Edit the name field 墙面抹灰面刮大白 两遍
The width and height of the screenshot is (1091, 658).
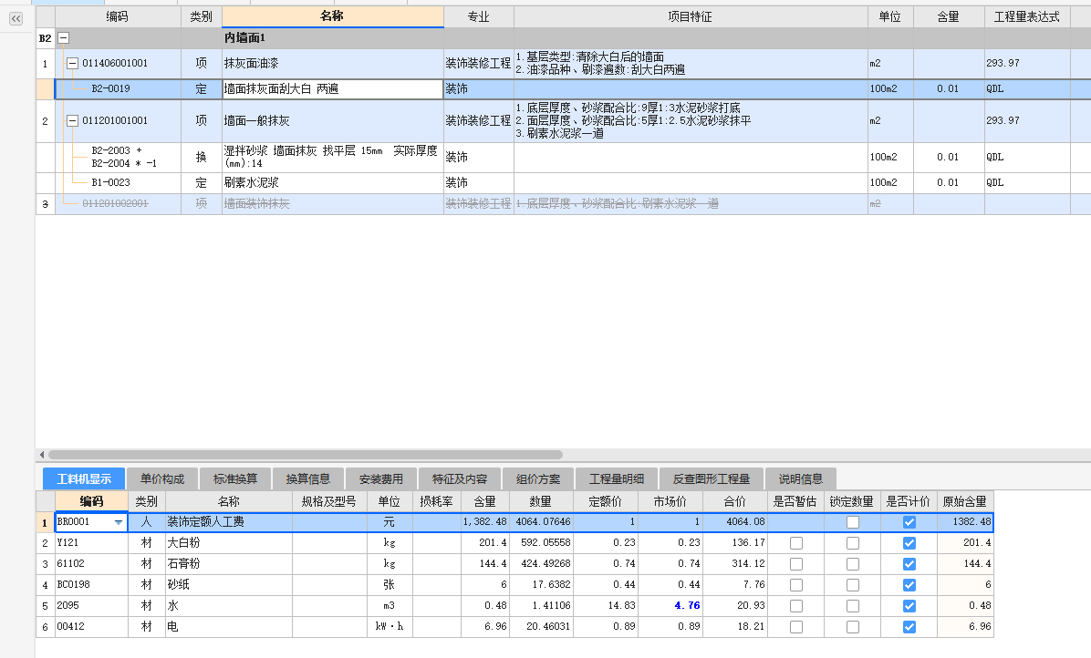pos(333,89)
